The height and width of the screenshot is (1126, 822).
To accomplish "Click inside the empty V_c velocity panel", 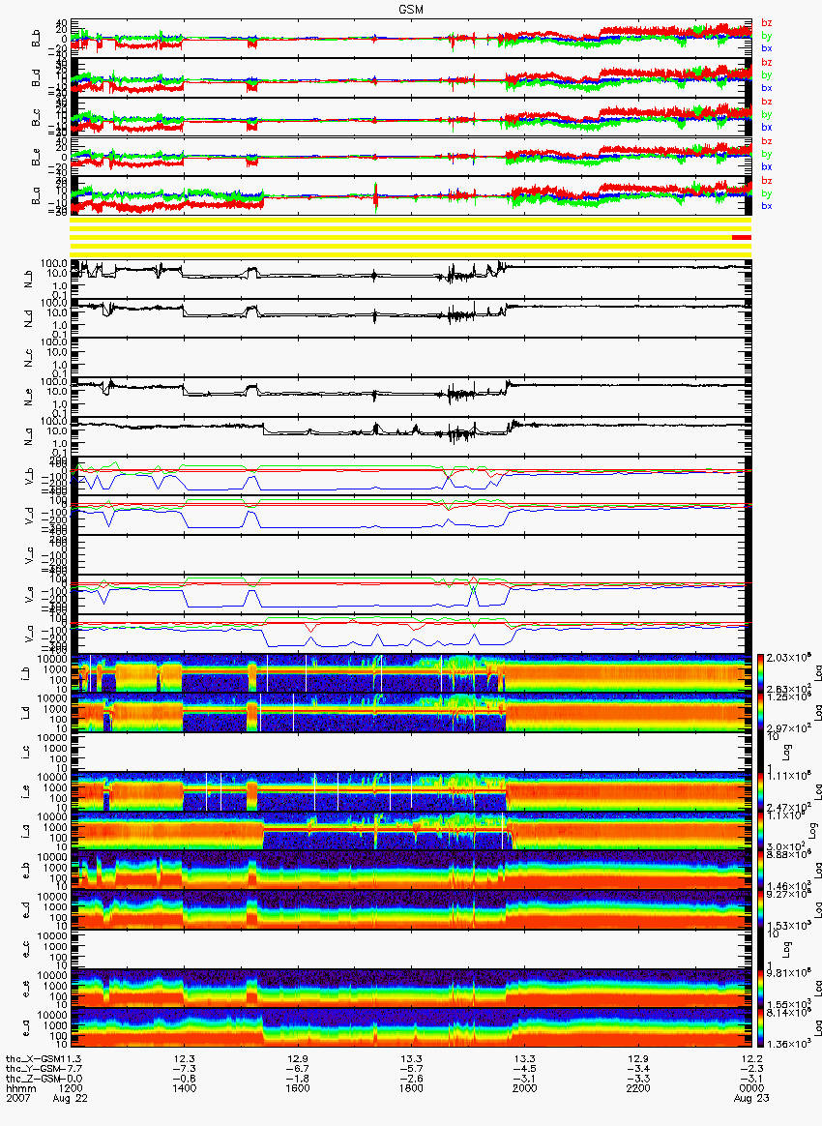I will pyautogui.click(x=411, y=554).
